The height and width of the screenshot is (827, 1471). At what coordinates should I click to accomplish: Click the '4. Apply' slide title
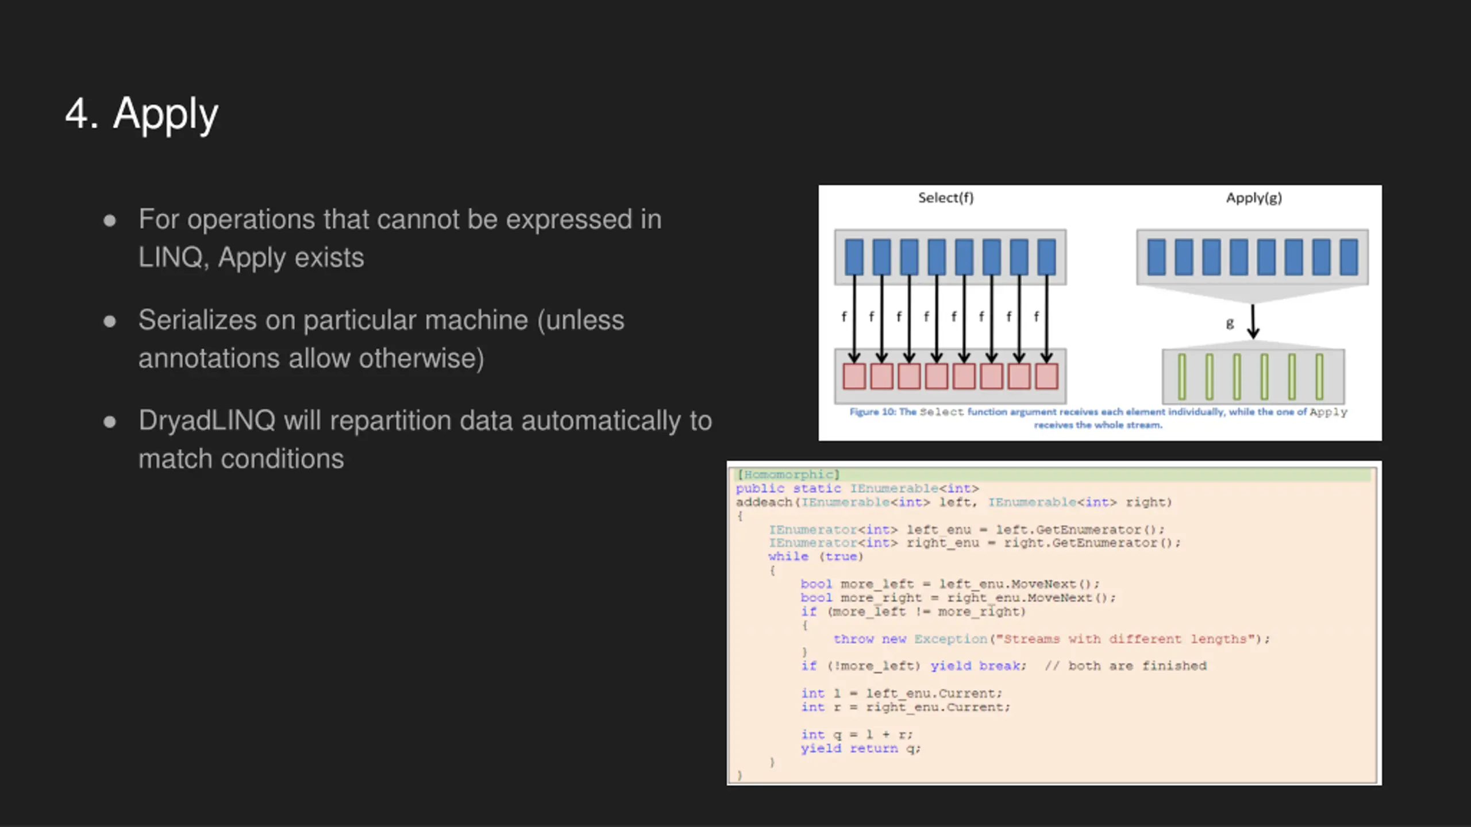[x=141, y=114]
